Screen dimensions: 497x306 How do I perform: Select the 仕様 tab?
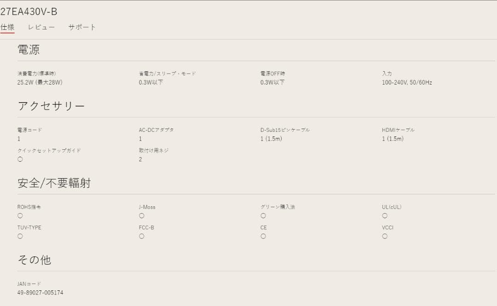click(x=7, y=27)
